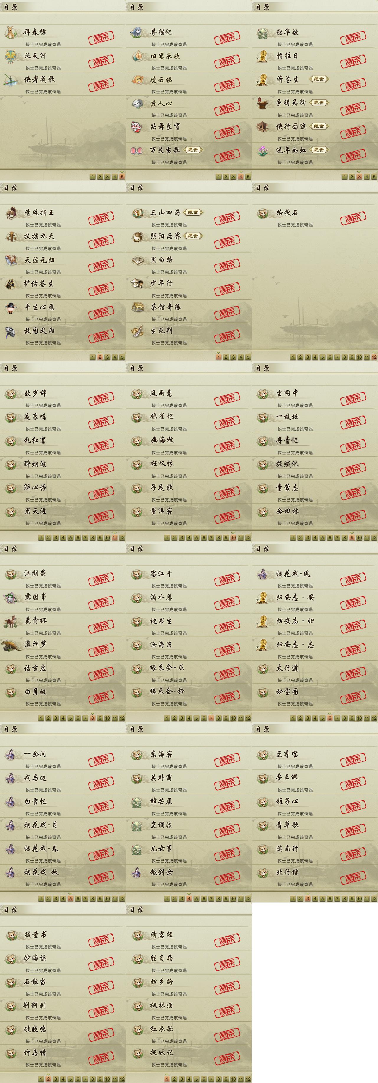Click the kangaroo icon beside 拜春擂
378x1083 pixels.
coord(11,32)
